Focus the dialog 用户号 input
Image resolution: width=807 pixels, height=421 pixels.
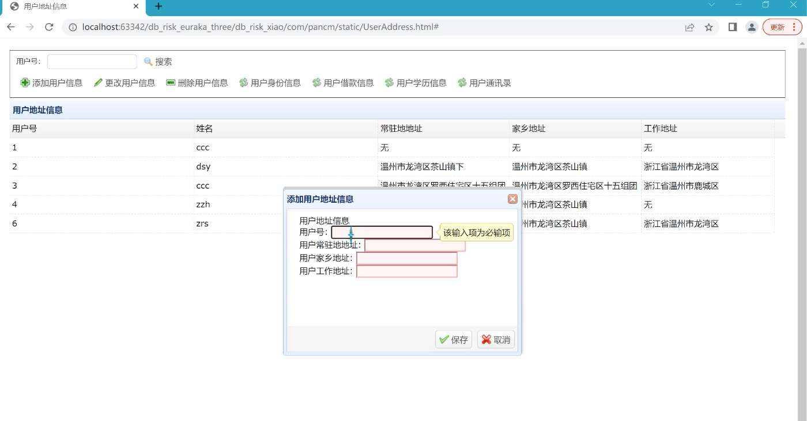pyautogui.click(x=382, y=232)
